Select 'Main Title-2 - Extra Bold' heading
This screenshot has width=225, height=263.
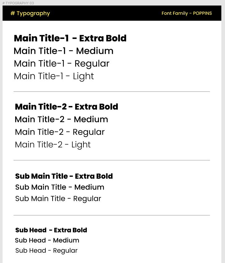[66, 107]
